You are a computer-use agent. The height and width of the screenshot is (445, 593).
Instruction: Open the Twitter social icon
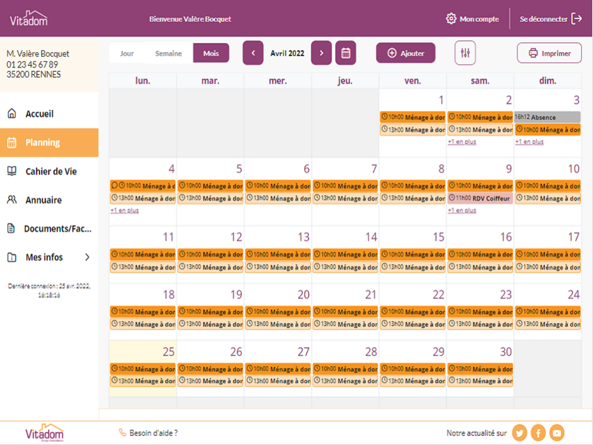(519, 433)
